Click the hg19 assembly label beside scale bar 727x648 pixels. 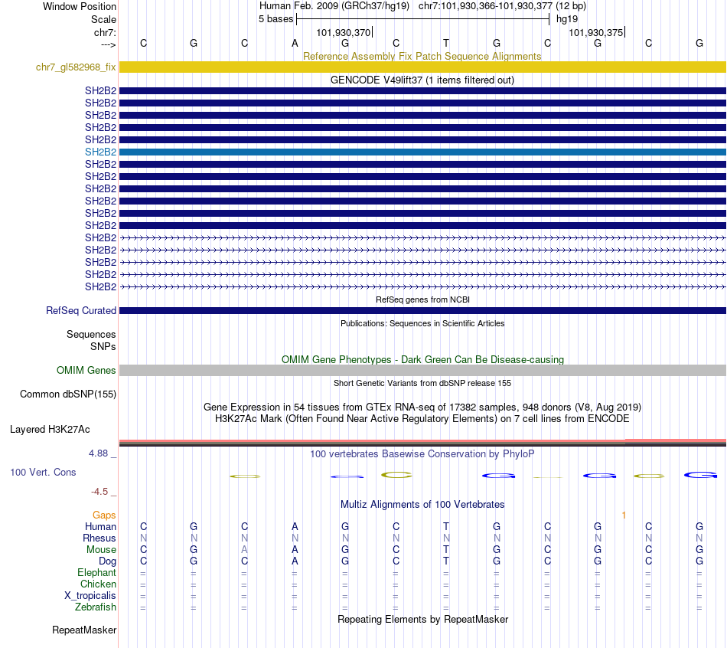(x=567, y=19)
